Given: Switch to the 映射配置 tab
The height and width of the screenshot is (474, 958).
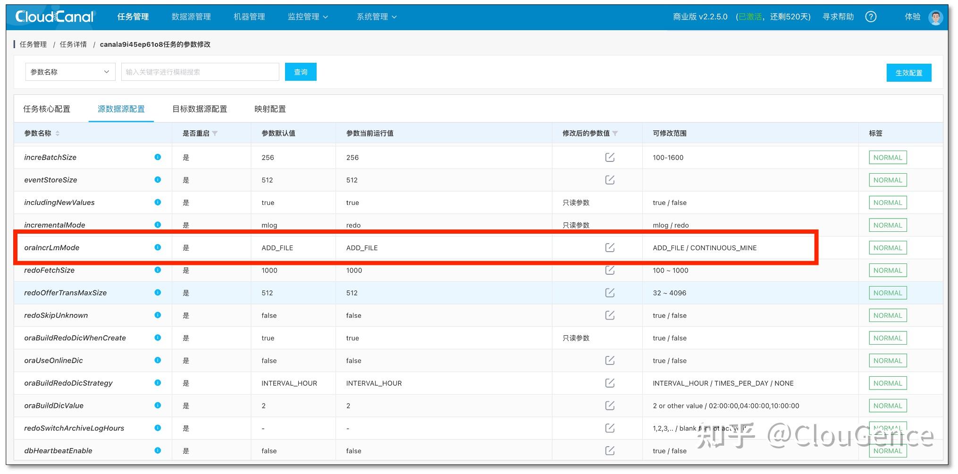Looking at the screenshot, I should tap(269, 109).
